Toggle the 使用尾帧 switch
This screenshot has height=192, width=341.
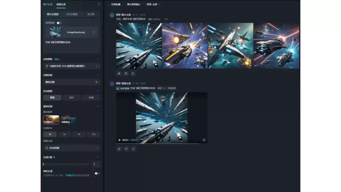click(59, 23)
